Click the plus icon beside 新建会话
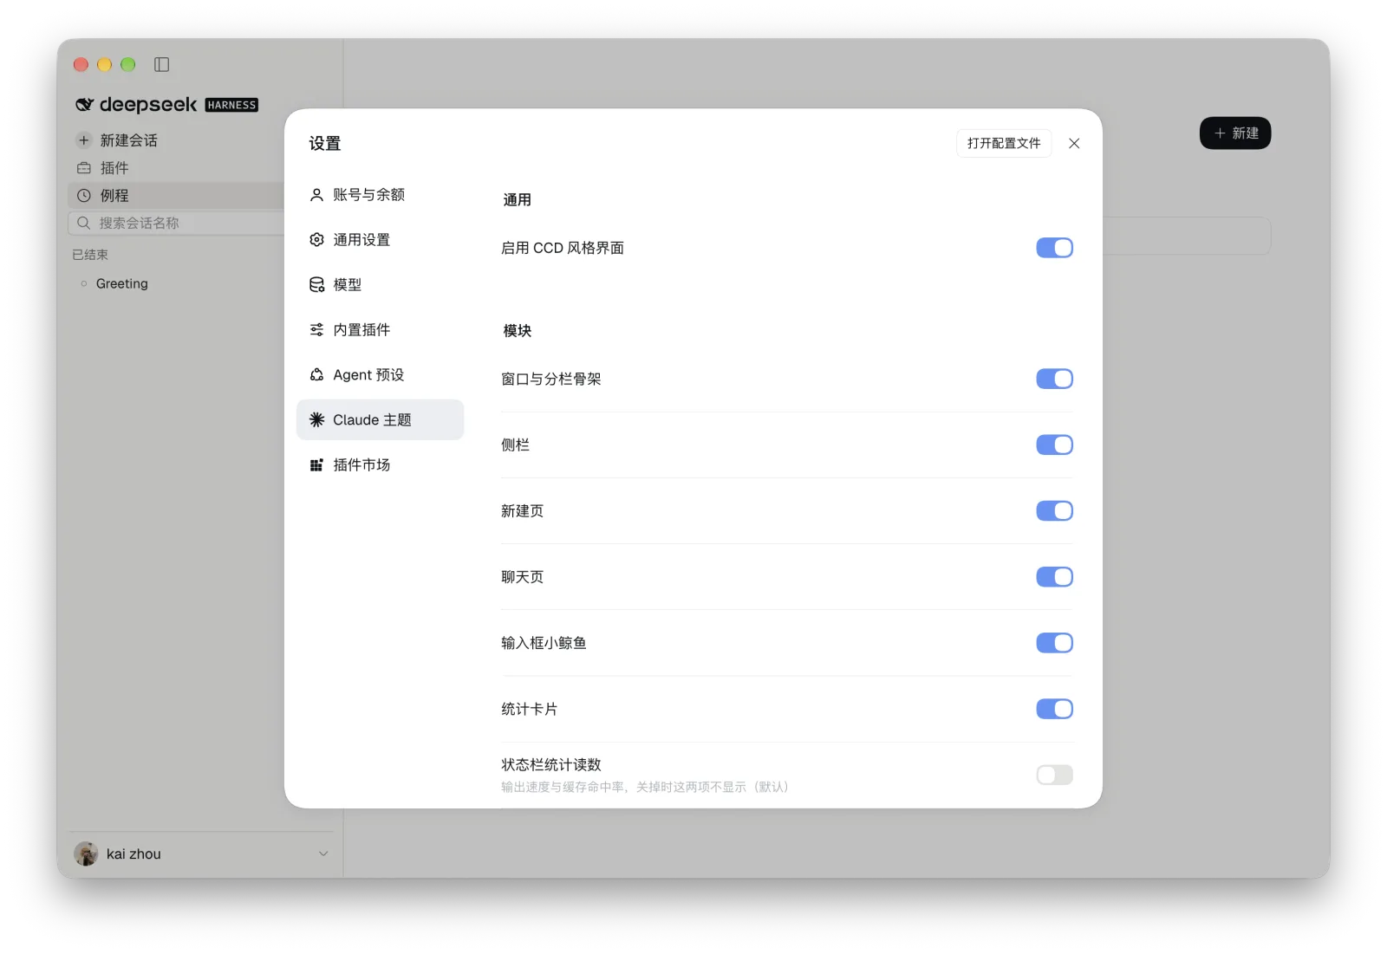 tap(84, 140)
